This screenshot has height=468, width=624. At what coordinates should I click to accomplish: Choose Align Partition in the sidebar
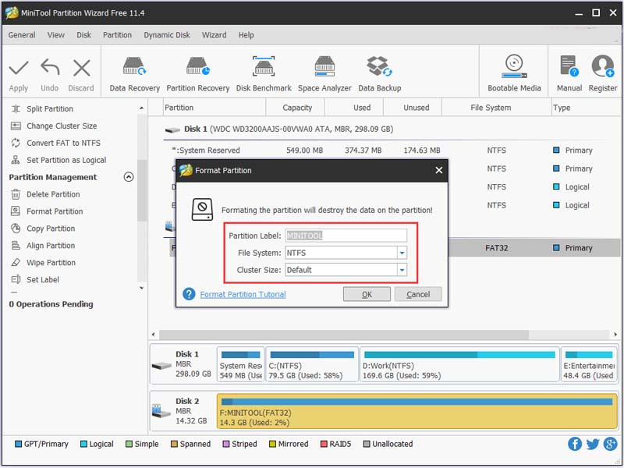(51, 246)
